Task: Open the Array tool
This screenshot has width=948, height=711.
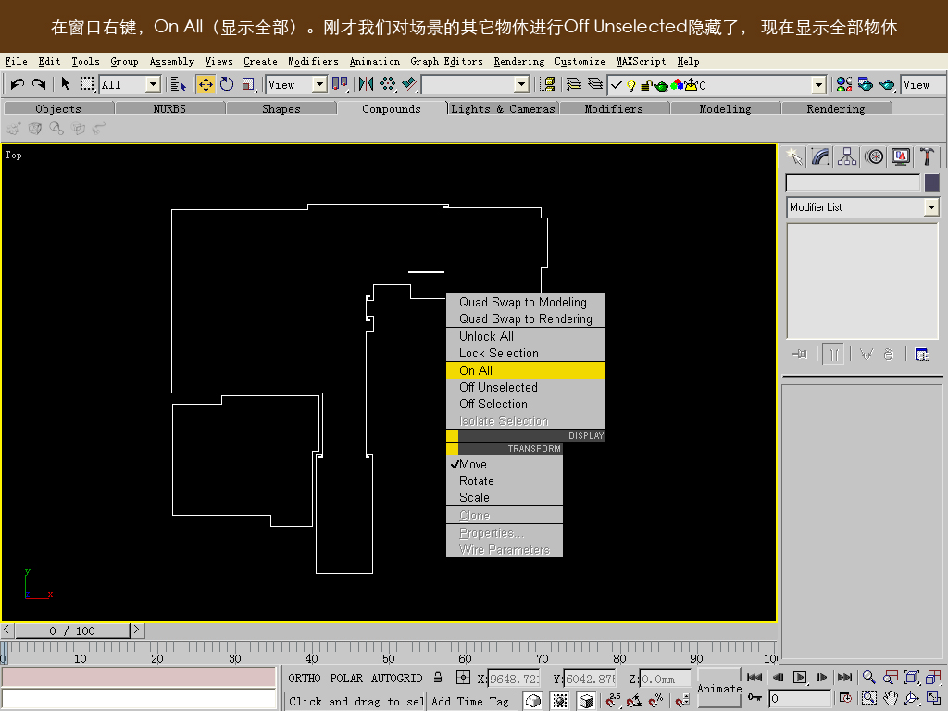Action: 388,84
